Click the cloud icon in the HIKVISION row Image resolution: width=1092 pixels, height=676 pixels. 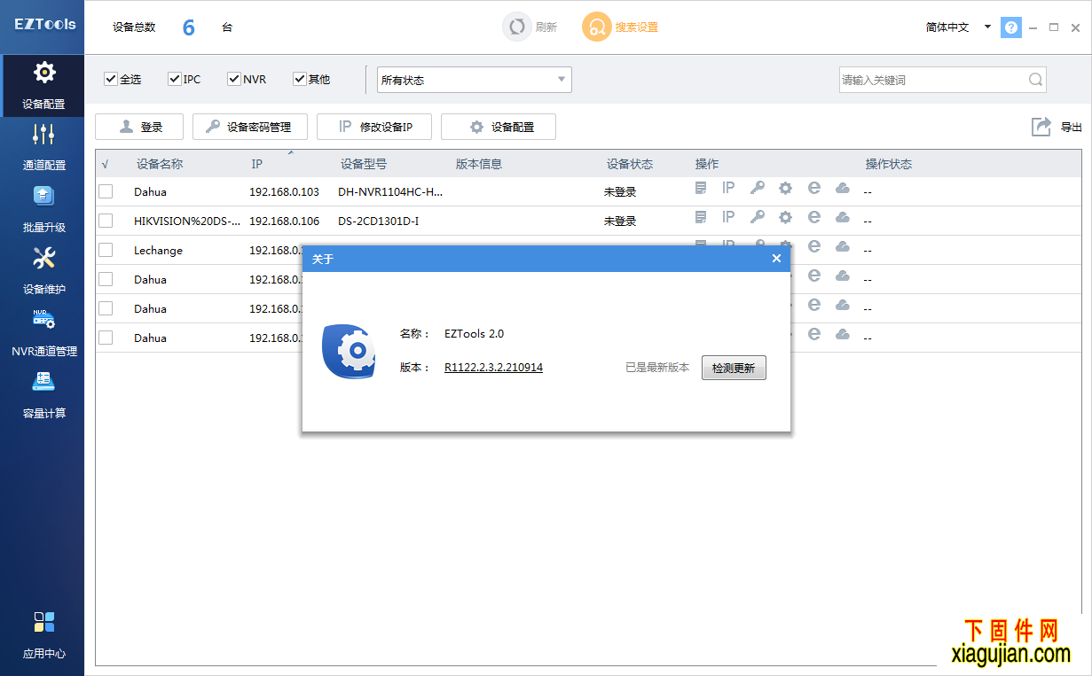(x=843, y=217)
